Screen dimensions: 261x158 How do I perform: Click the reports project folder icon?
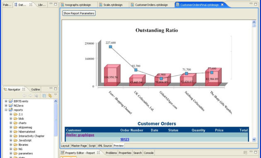click(11, 110)
